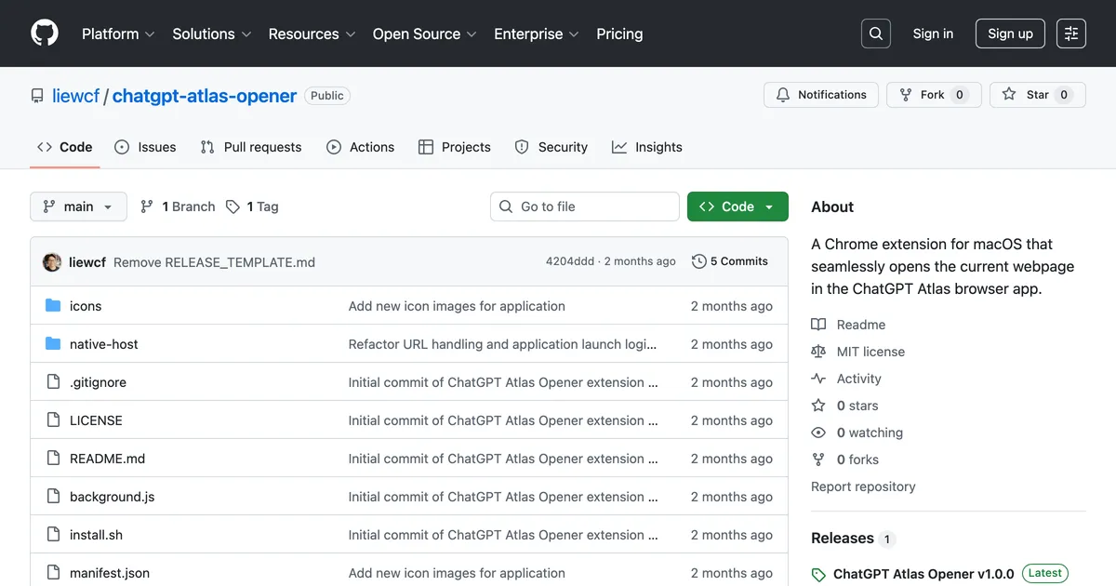Star the repository using the star icon

[1010, 94]
